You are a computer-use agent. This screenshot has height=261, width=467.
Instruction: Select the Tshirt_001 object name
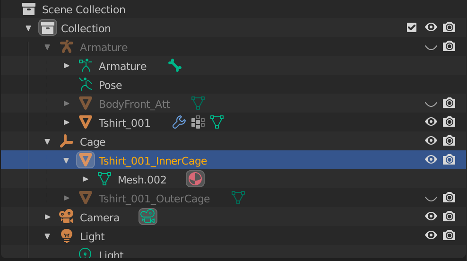(x=124, y=123)
